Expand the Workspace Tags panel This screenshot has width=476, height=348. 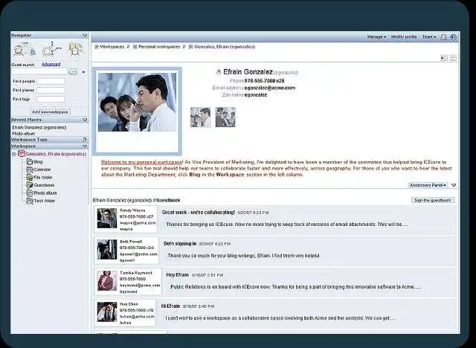tap(85, 140)
